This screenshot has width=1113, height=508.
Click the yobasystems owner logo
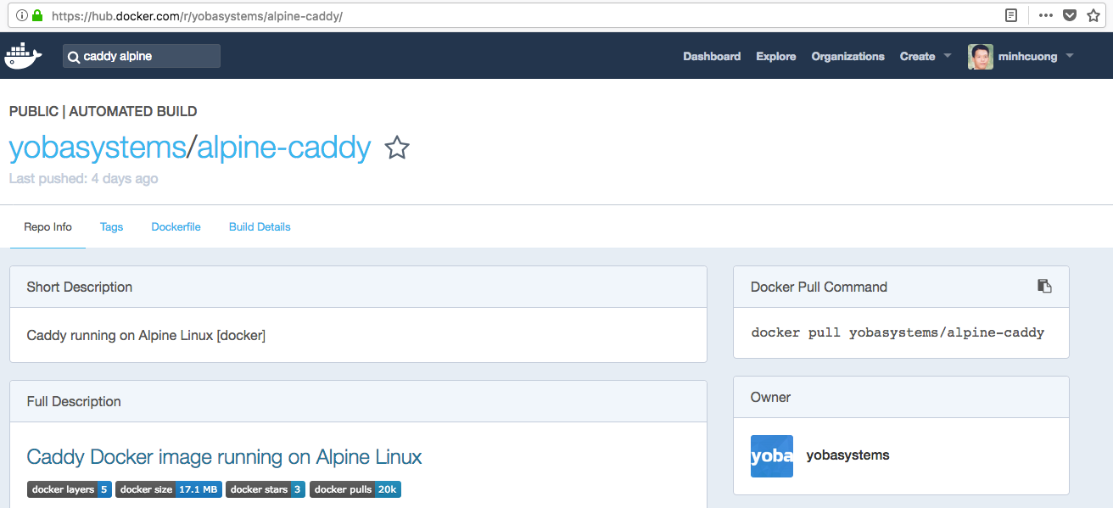[x=772, y=456]
